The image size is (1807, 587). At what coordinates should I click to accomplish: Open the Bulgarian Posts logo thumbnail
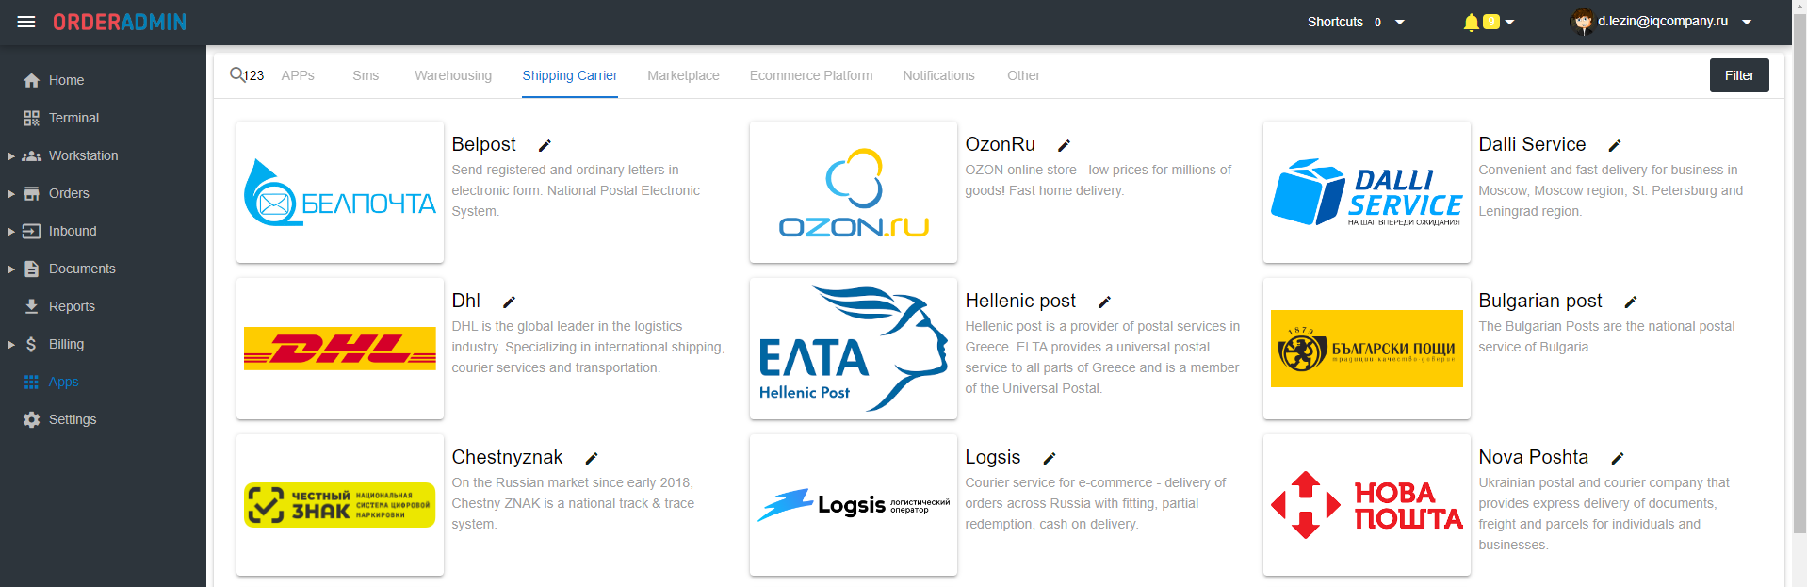(1367, 349)
